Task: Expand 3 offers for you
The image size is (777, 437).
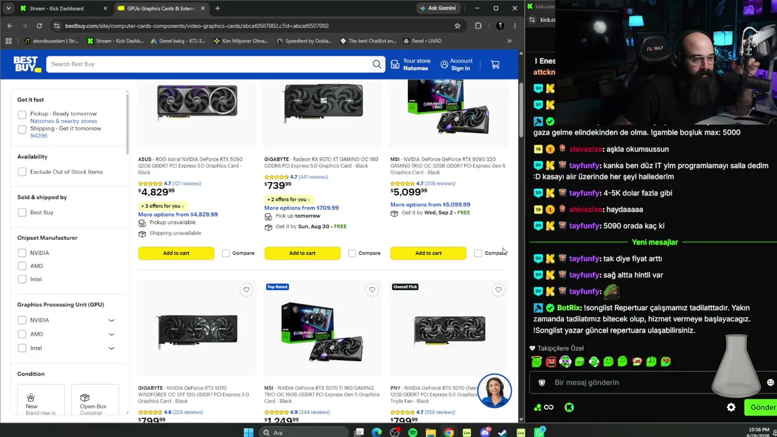Action: [x=162, y=206]
